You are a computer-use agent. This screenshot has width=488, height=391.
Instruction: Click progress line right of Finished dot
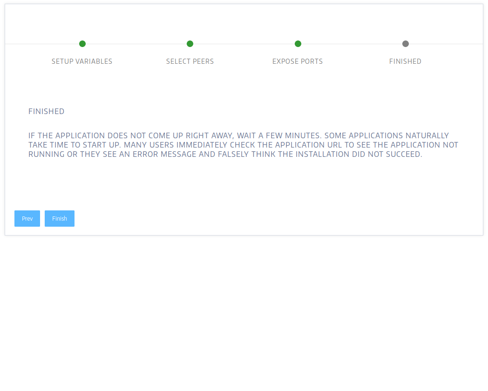pos(446,44)
